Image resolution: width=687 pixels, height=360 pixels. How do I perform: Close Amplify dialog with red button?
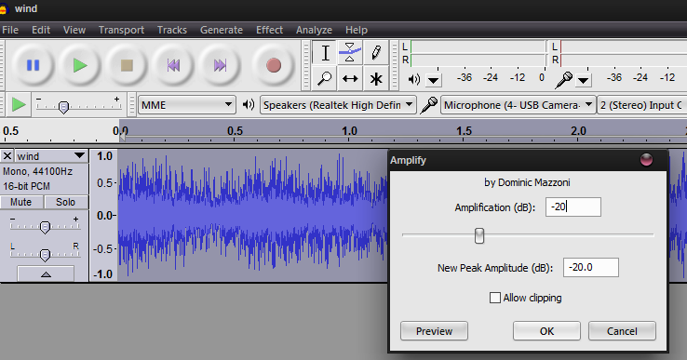coord(646,160)
